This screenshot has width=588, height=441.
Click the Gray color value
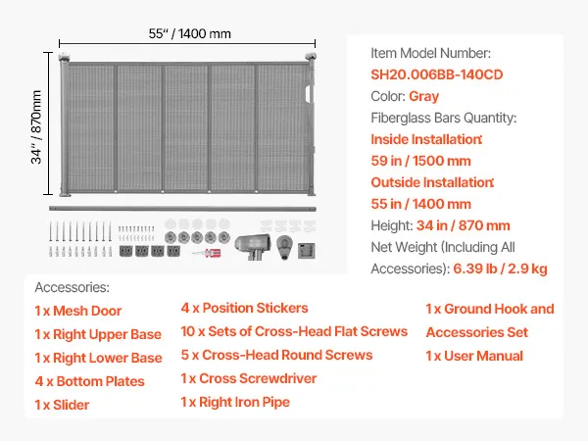click(424, 96)
